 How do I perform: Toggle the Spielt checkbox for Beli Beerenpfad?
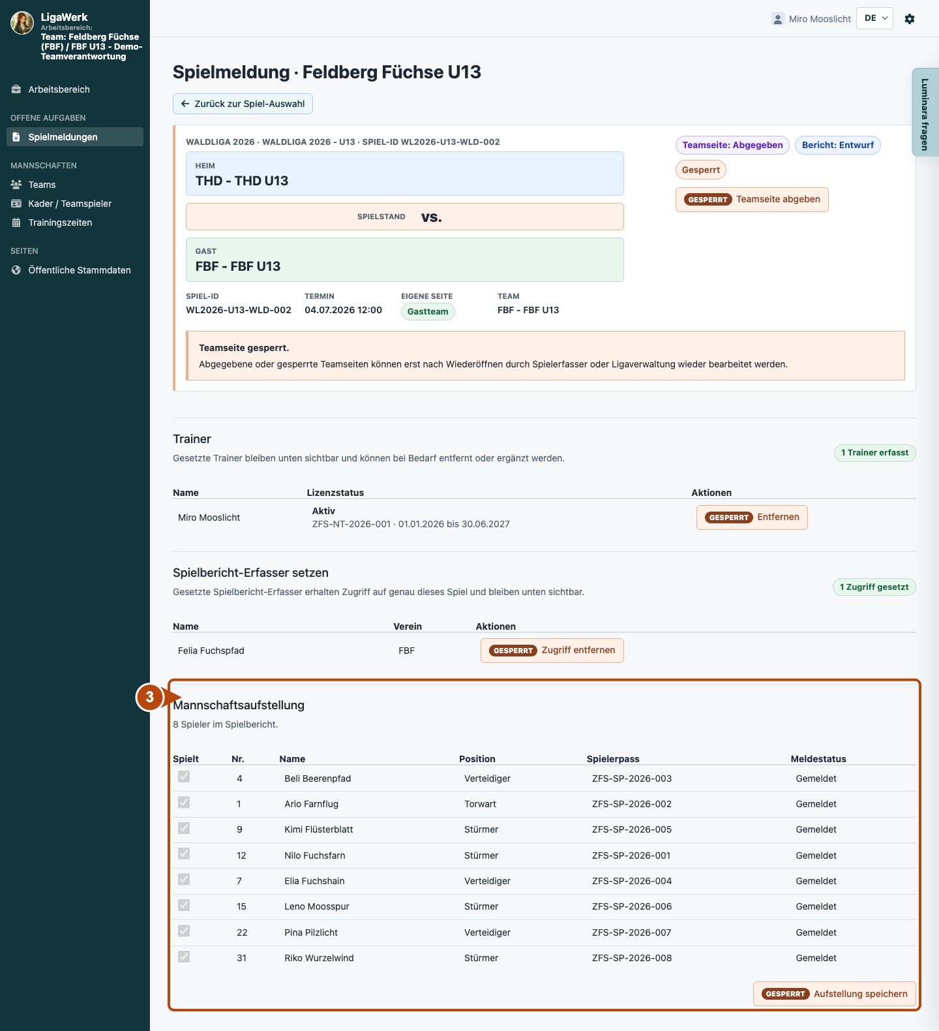tap(184, 777)
